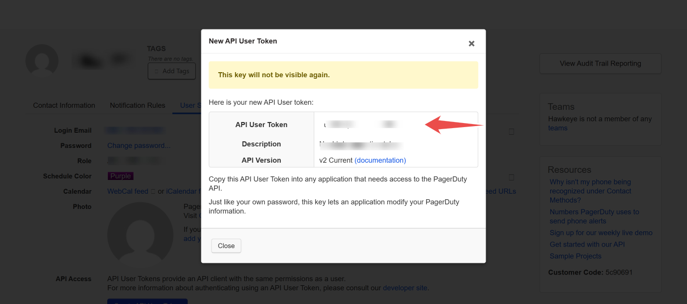The height and width of the screenshot is (304, 687).
Task: Open View Audit Trail Reporting
Action: point(600,64)
